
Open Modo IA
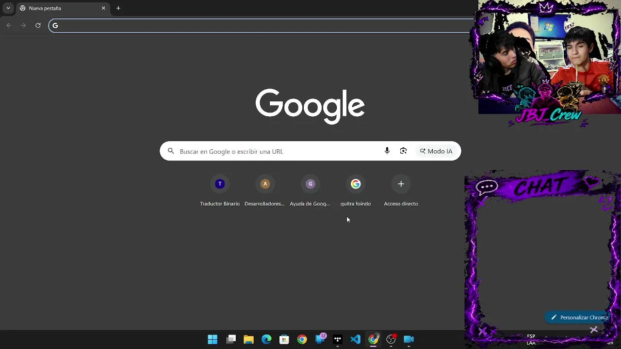(436, 151)
